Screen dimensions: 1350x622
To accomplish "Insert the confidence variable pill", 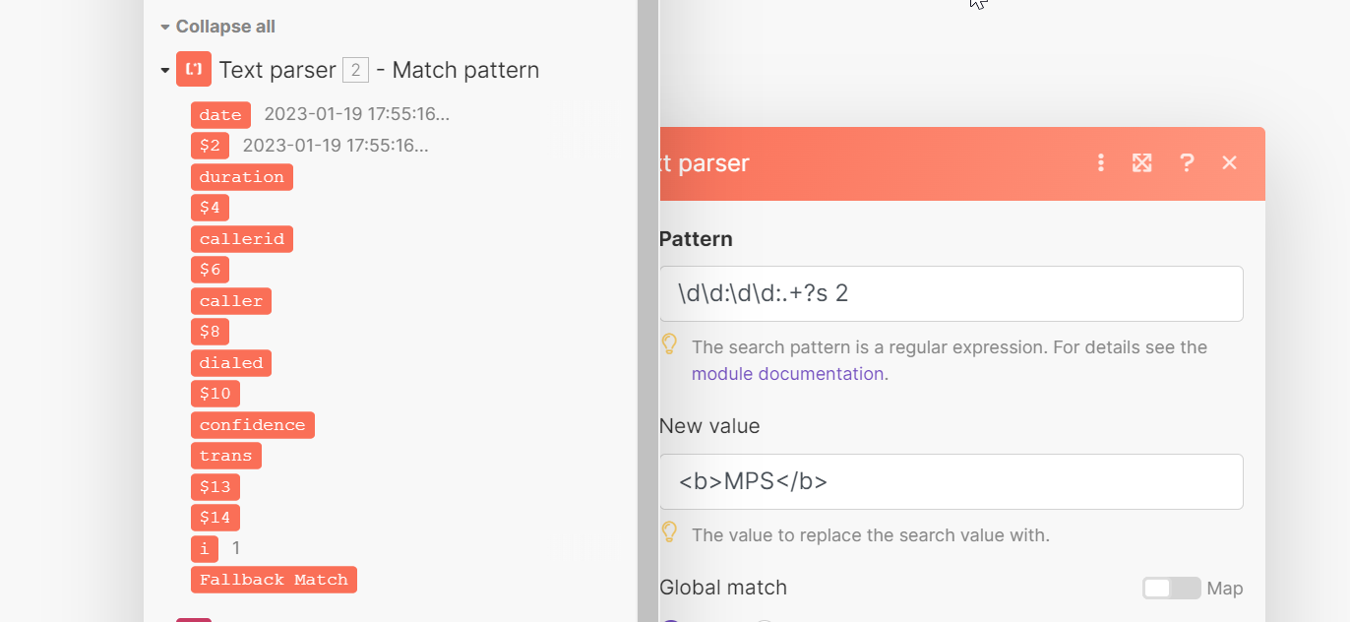I will tap(252, 425).
